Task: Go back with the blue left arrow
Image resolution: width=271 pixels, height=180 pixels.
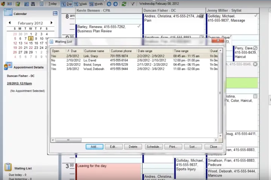Action: (x=109, y=4)
